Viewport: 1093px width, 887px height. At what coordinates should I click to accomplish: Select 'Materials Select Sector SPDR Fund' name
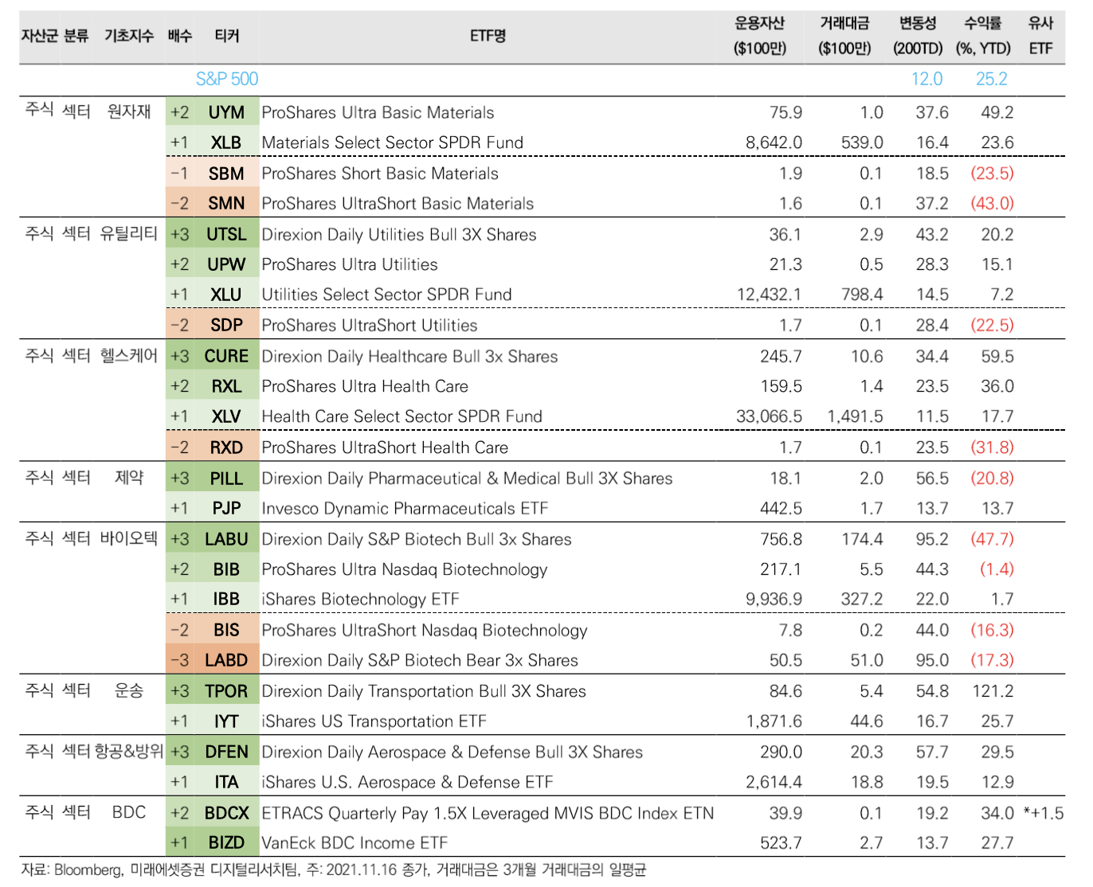click(392, 143)
